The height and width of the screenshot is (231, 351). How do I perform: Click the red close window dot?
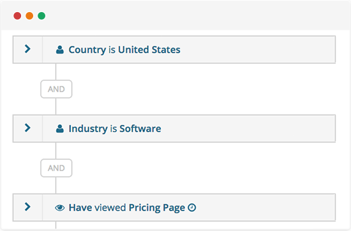coord(17,16)
